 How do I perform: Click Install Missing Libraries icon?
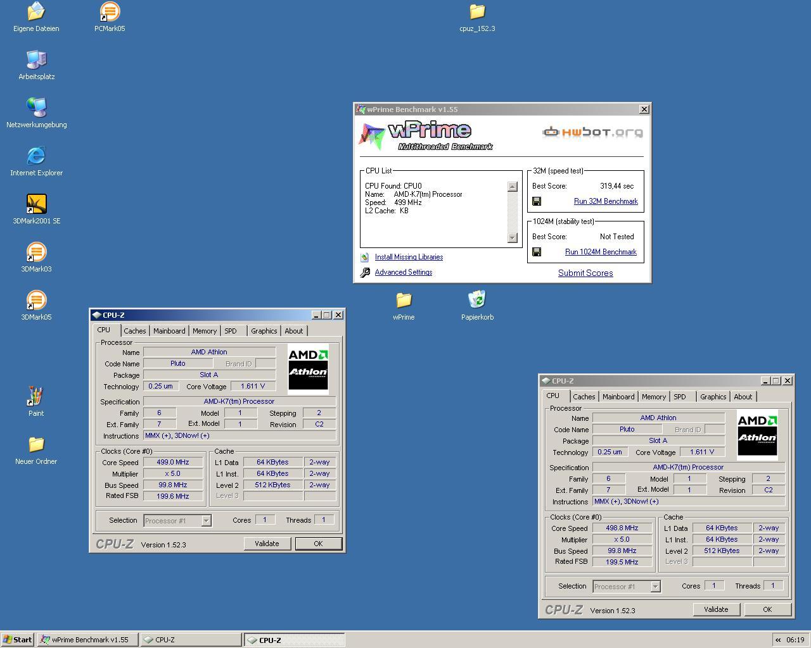(365, 257)
